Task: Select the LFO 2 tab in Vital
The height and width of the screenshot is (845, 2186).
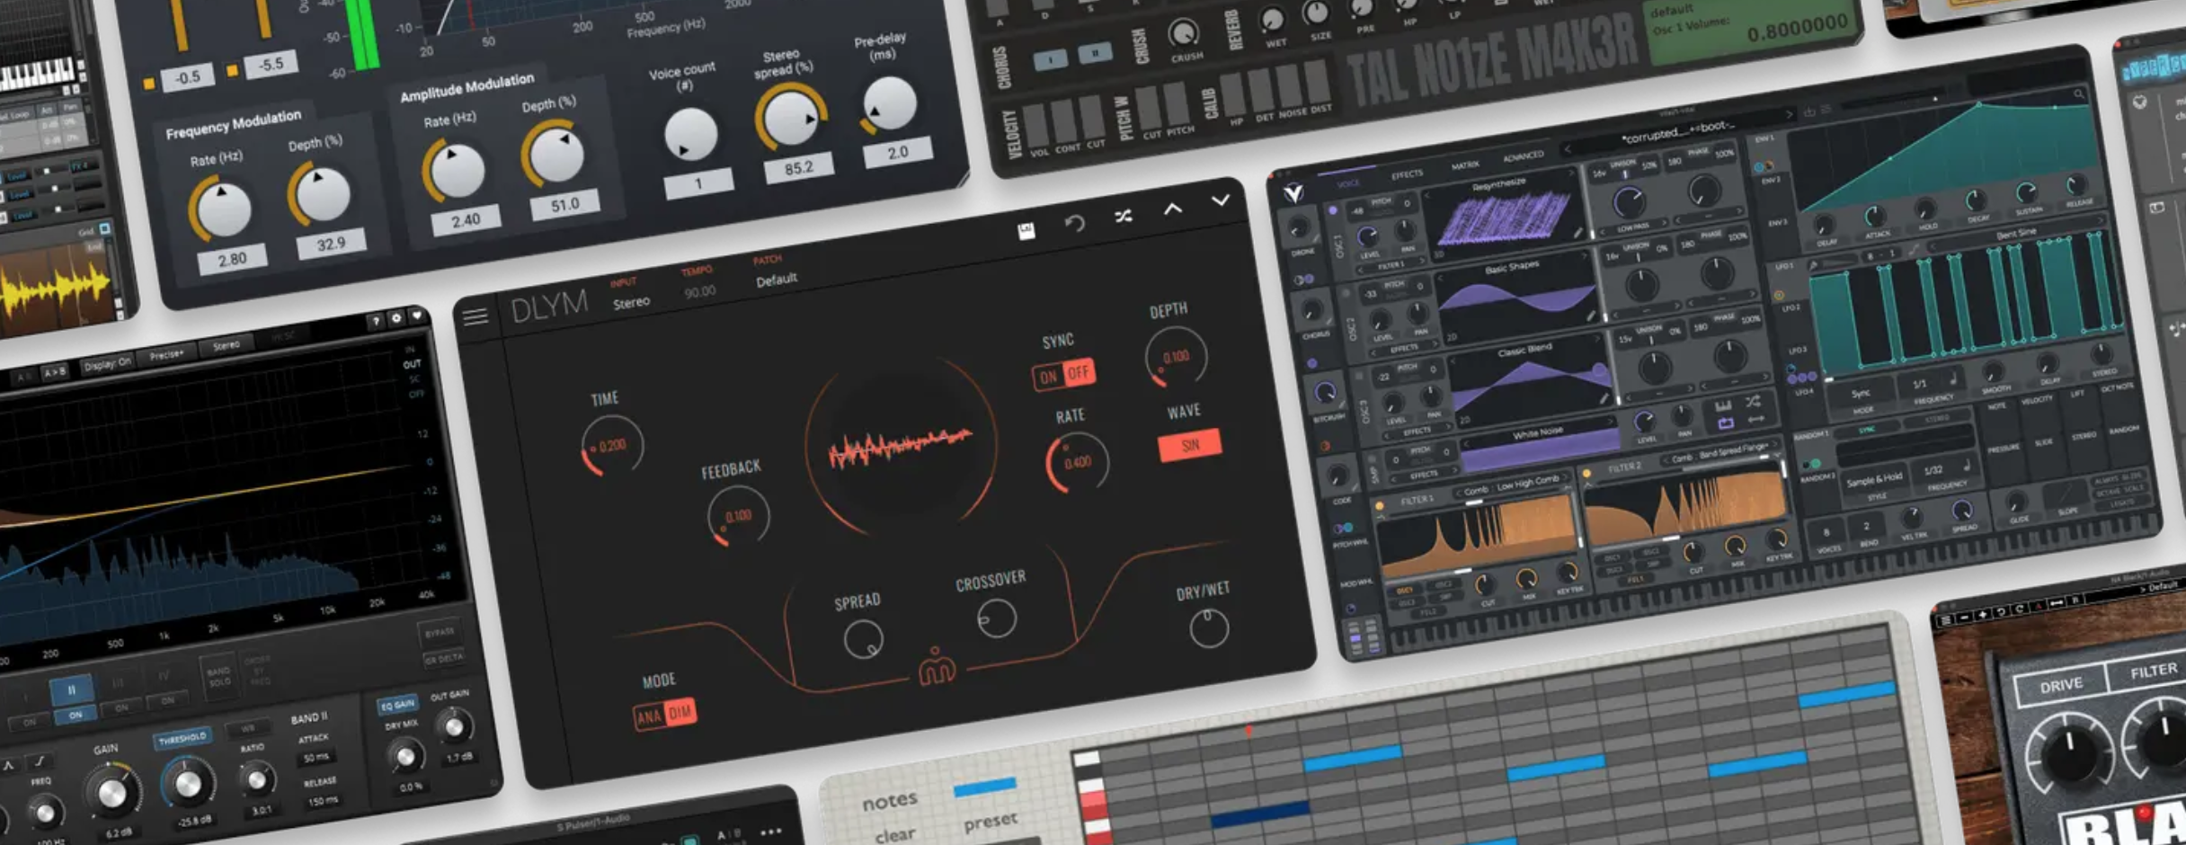Action: pos(1791,308)
